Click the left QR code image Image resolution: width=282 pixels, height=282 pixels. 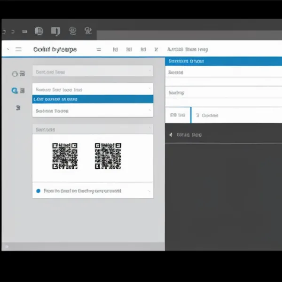65,156
